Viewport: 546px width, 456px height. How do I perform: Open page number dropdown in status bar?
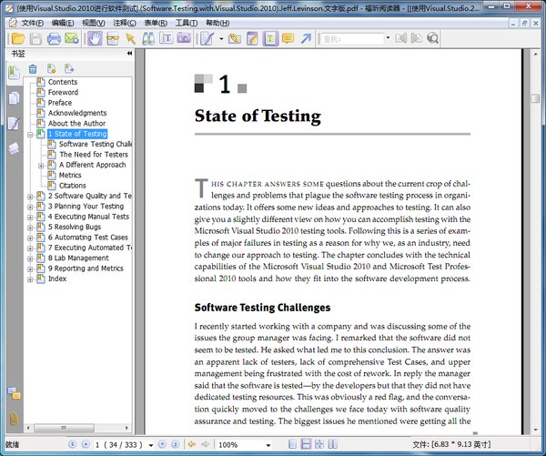tap(151, 445)
